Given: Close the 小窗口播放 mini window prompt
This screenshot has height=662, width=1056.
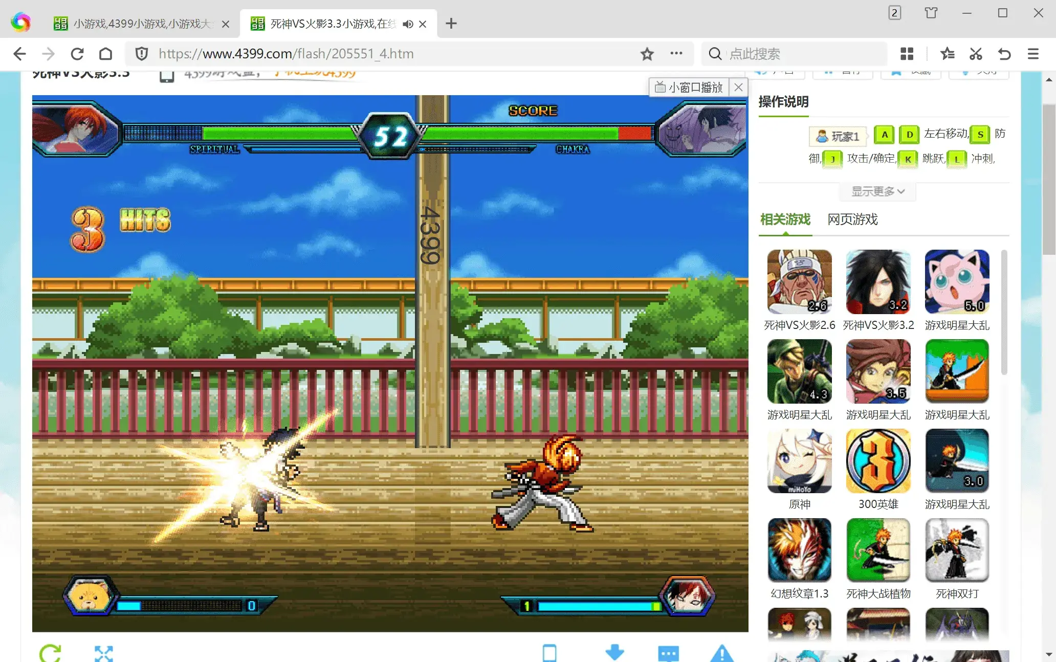Looking at the screenshot, I should (x=738, y=87).
